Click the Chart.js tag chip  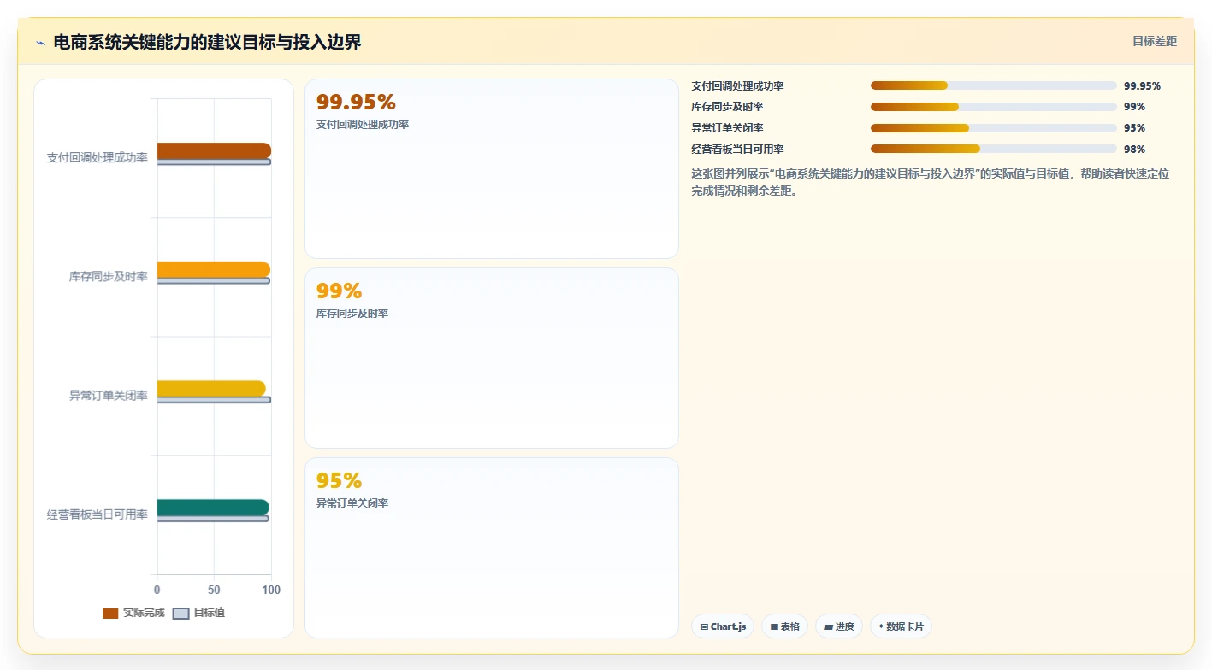[723, 626]
